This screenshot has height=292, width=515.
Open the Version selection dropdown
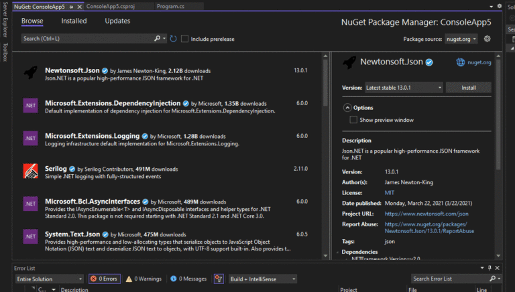click(x=403, y=88)
